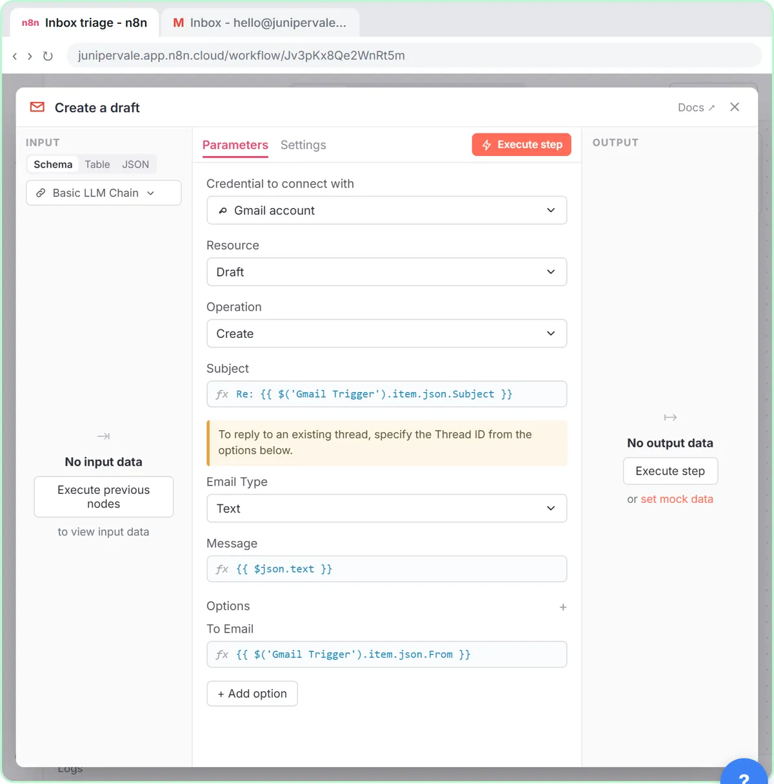Switch to the Gmail Inbox browser tab

pos(260,23)
